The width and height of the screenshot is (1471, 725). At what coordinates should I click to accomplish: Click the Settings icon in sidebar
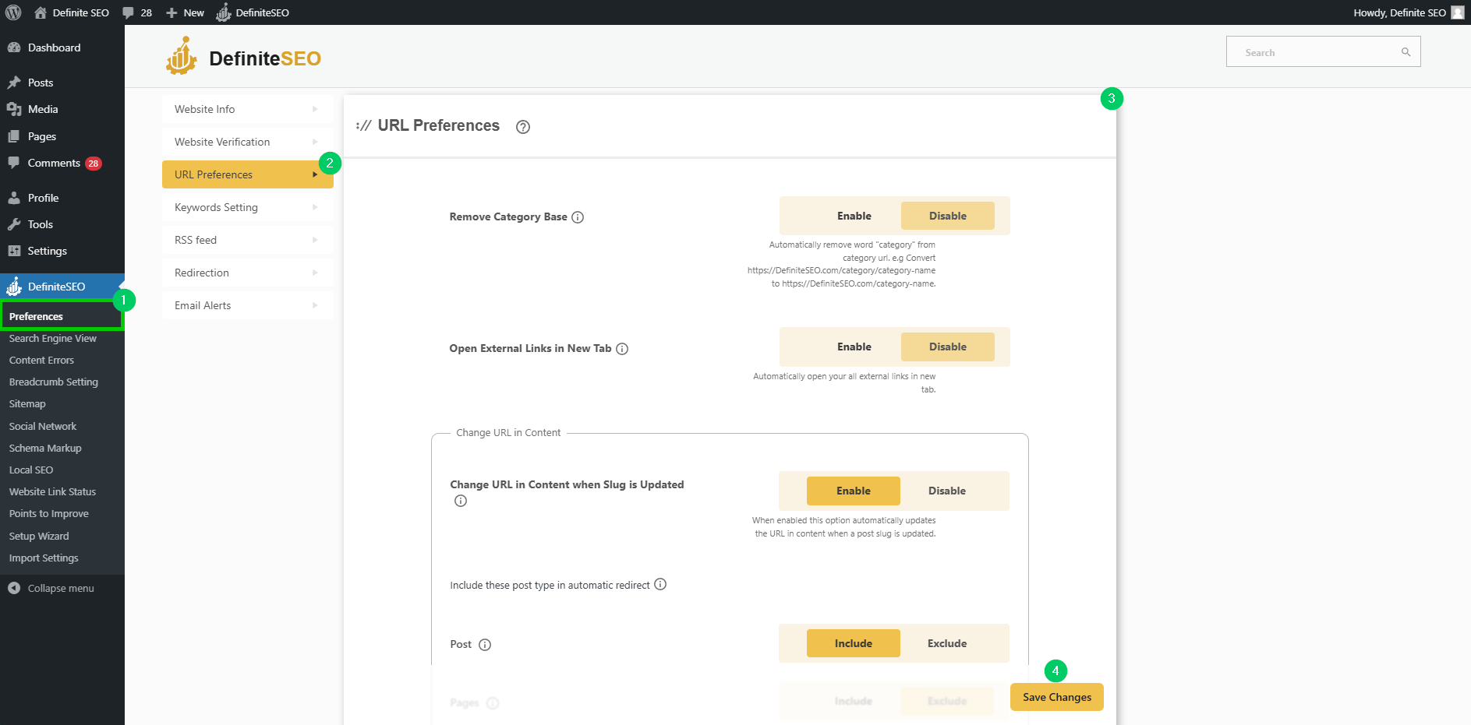pos(14,251)
